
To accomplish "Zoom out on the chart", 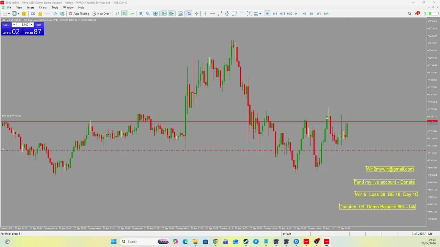I will click(x=148, y=14).
